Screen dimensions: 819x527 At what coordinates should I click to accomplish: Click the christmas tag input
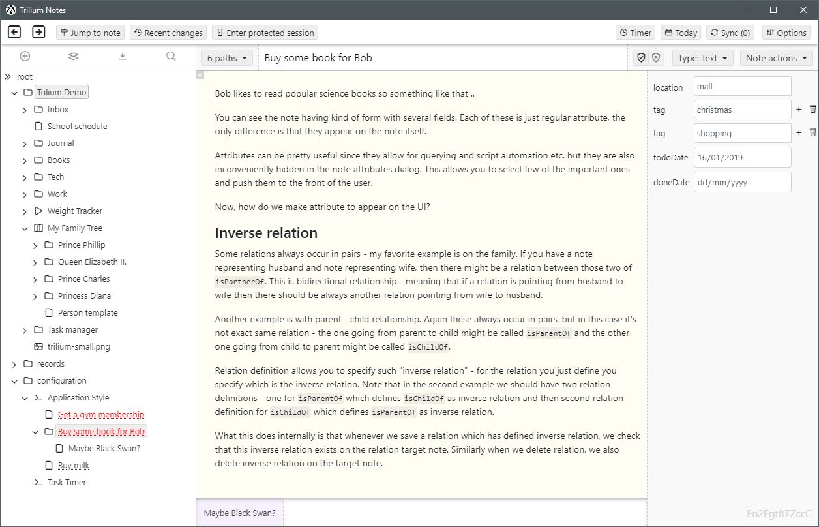[x=743, y=110]
